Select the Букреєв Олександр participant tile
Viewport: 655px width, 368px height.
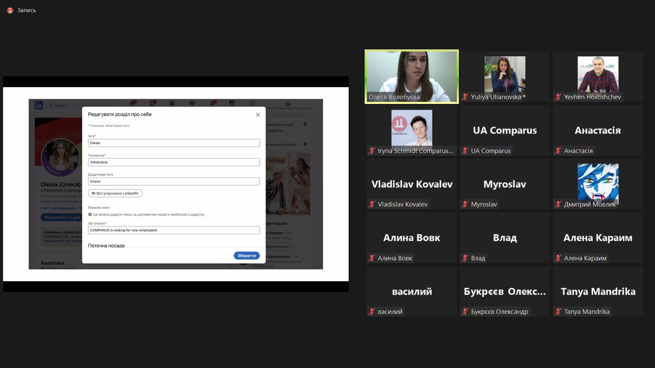click(505, 291)
